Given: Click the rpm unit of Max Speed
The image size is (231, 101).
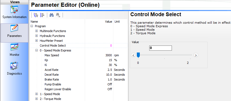Looking at the screenshot, I should (116, 55).
